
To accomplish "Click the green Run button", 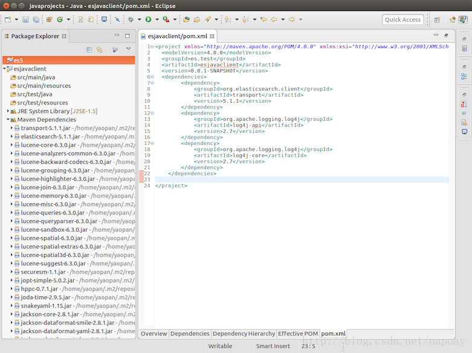I will tap(148, 19).
